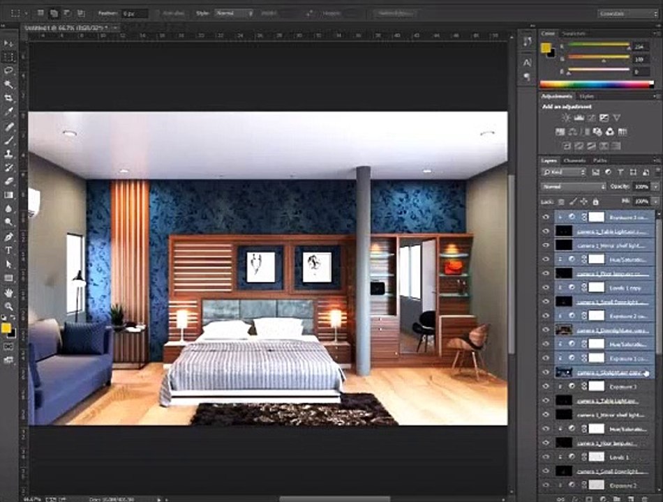Image resolution: width=663 pixels, height=502 pixels.
Task: Toggle visibility of unselected Hue/Saturation layer
Action: pos(546,429)
